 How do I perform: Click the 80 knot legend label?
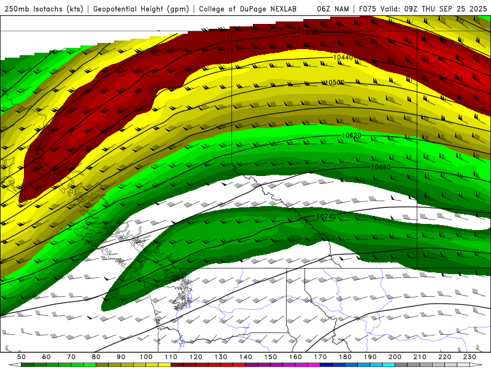(96, 357)
